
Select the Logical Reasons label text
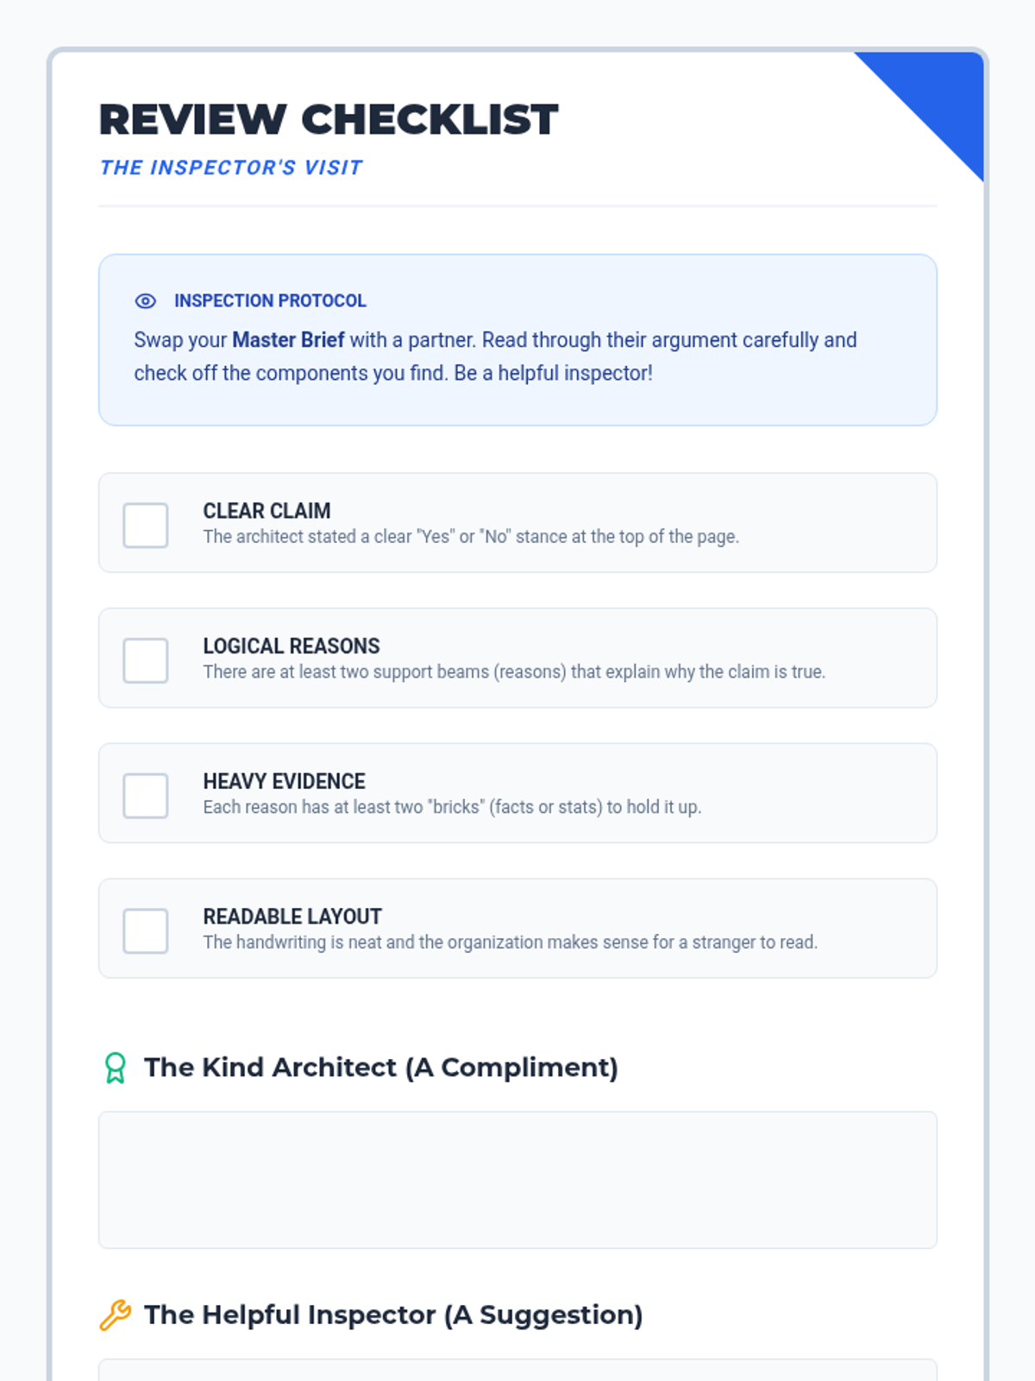(x=291, y=646)
